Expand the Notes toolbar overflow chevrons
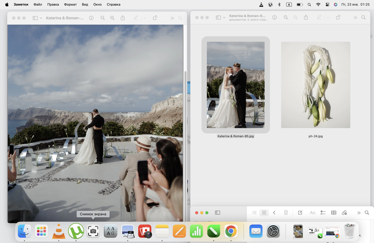Screen dimensions: 374x243 pos(359,213)
